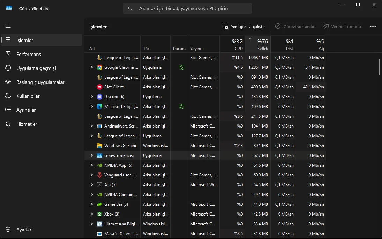Sort by the Tür column header
The width and height of the screenshot is (382, 239).
tap(155, 44)
